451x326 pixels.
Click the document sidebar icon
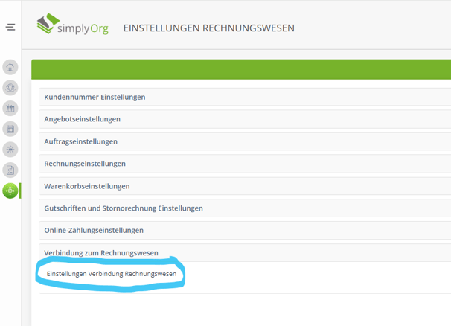pos(10,170)
